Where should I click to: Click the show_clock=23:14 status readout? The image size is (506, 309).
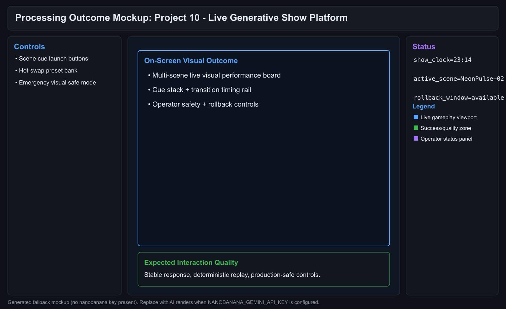(442, 59)
